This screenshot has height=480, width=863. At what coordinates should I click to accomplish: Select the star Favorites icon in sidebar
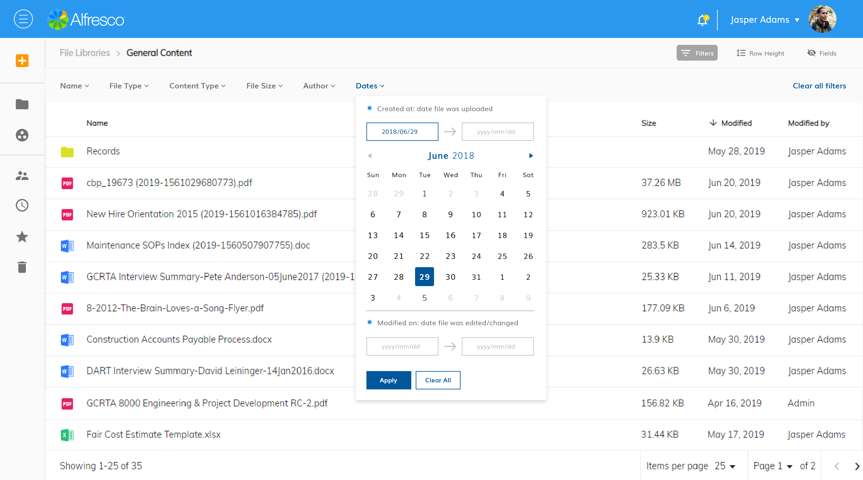[x=22, y=237]
